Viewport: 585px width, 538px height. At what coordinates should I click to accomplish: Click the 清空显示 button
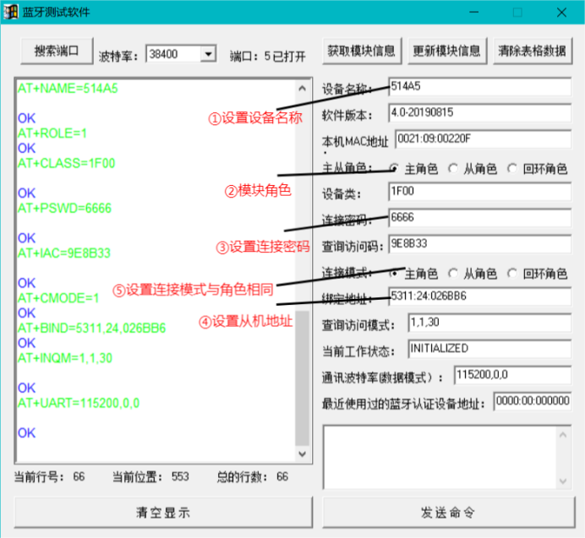tap(163, 513)
